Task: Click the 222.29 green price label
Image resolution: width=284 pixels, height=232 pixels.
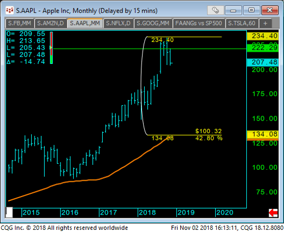Action: click(263, 48)
